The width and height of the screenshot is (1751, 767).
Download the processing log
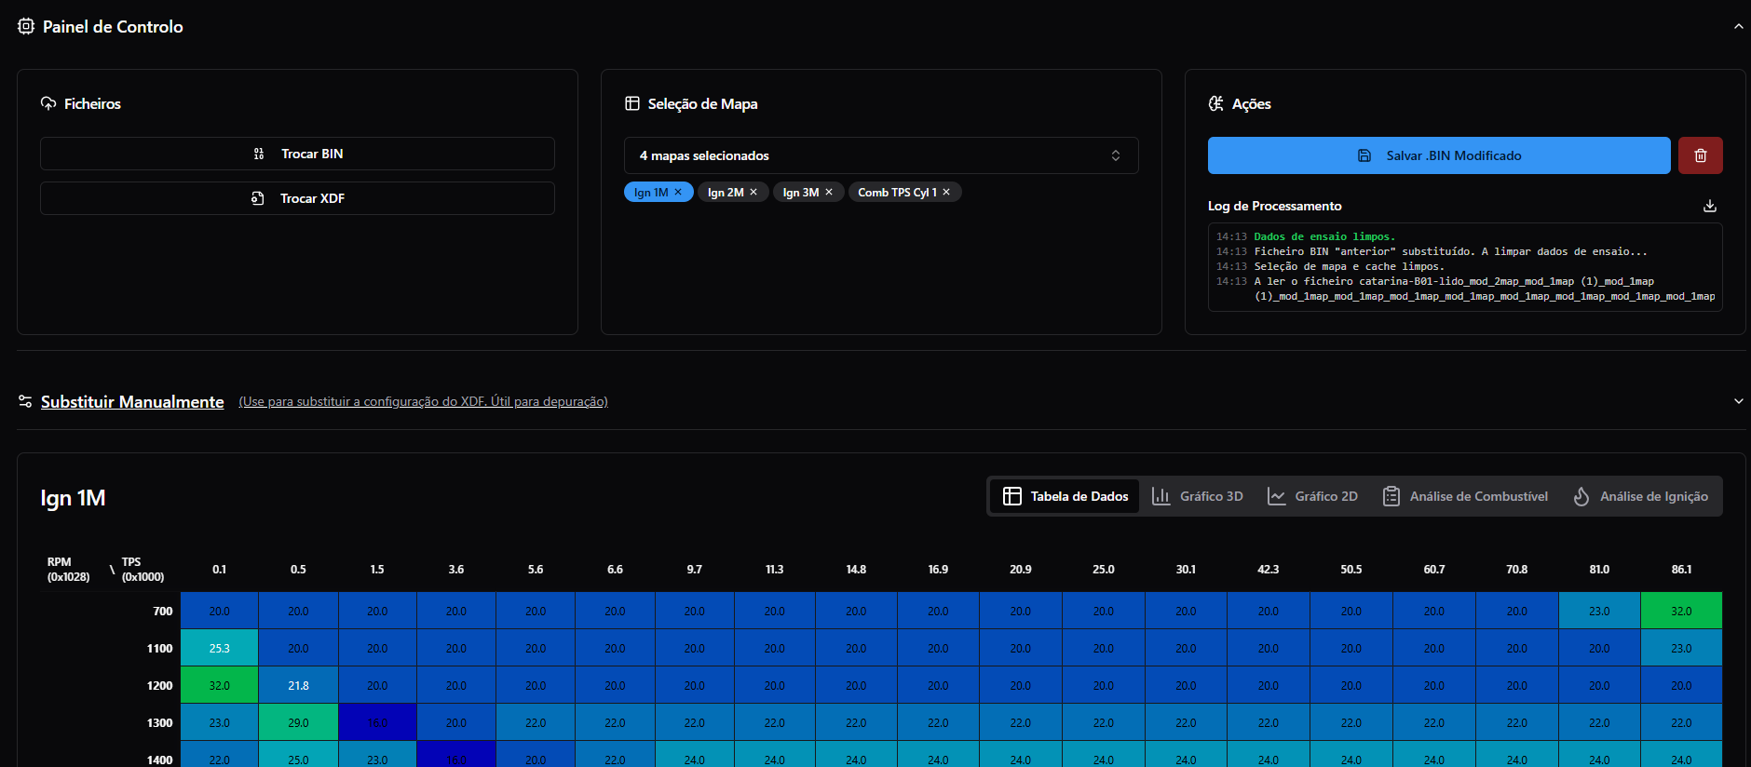[x=1709, y=206]
